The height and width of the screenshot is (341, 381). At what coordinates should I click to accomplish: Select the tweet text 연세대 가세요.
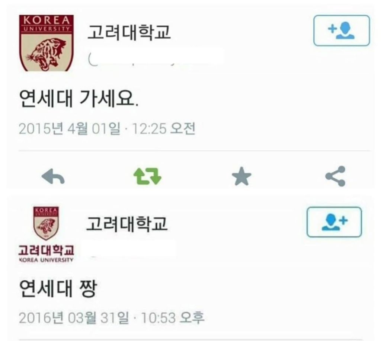point(79,99)
